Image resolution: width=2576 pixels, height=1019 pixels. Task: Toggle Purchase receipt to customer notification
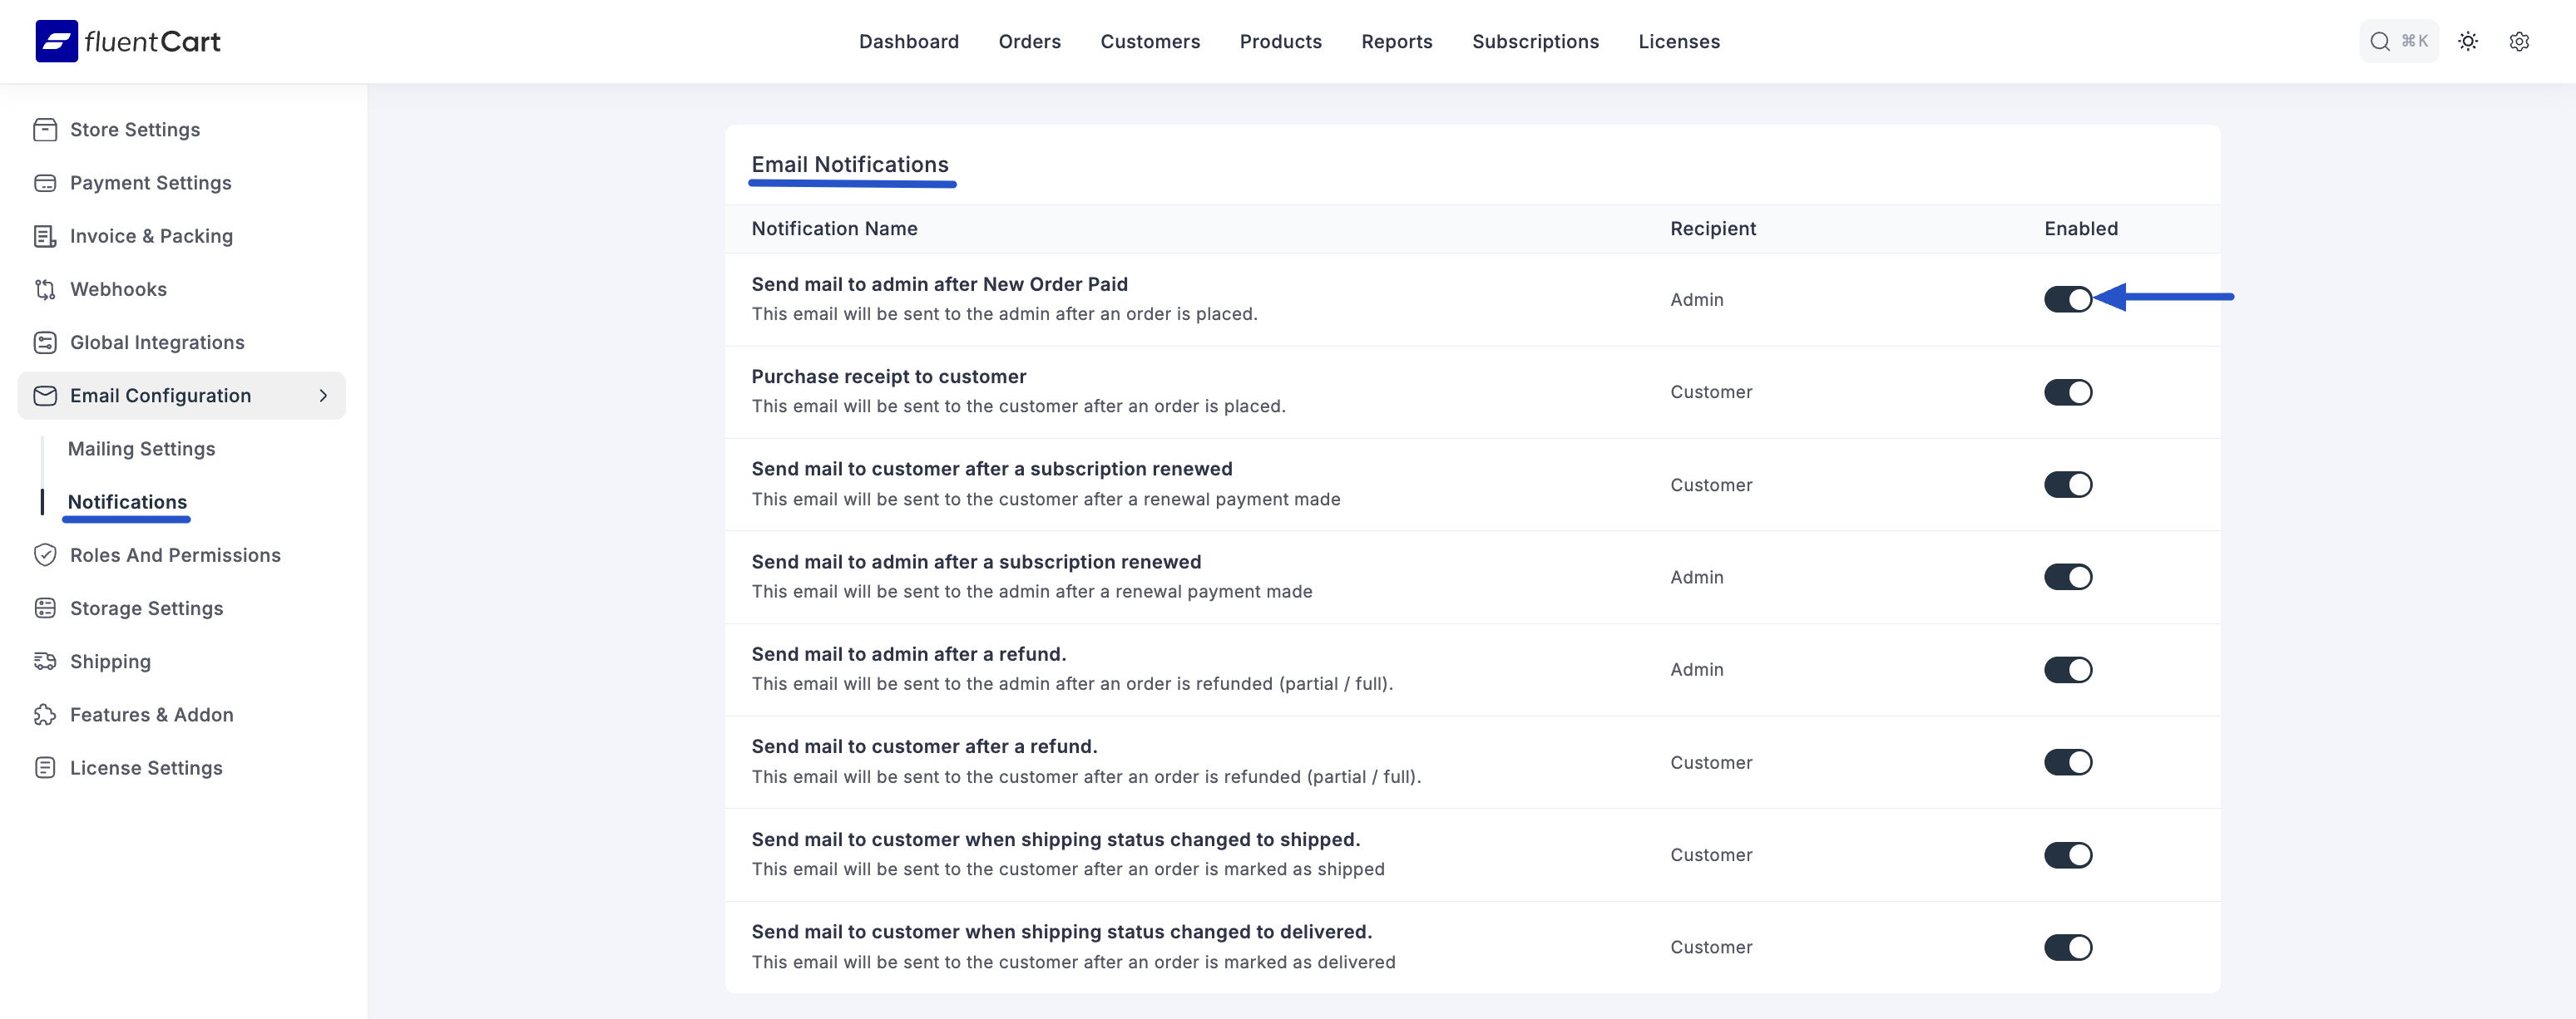pyautogui.click(x=2067, y=392)
